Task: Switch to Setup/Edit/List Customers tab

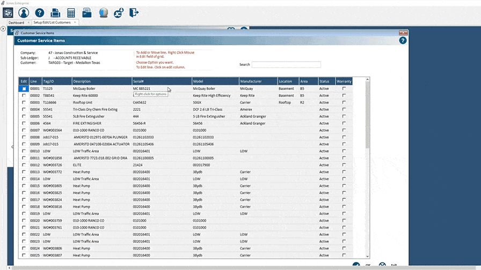Action: click(x=52, y=22)
